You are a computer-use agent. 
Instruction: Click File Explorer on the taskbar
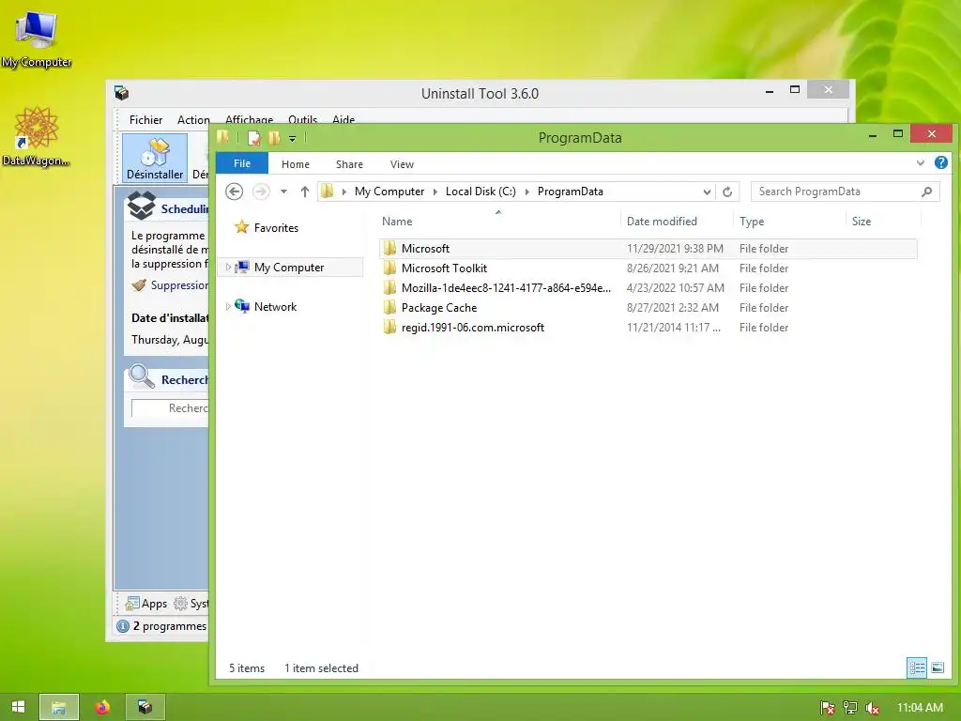[x=59, y=707]
